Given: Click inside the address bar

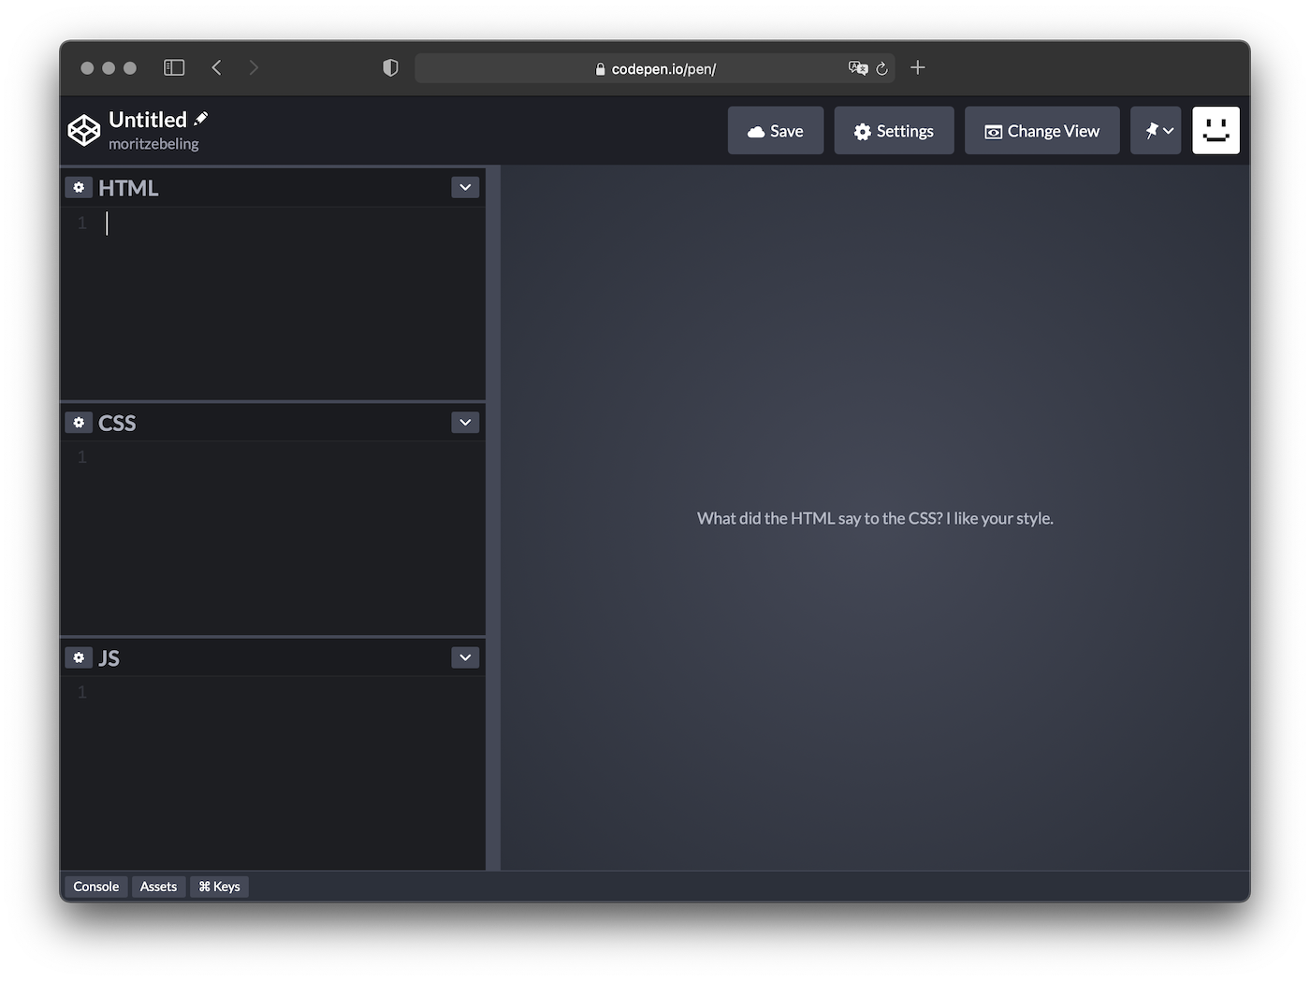Looking at the screenshot, I should coord(655,67).
